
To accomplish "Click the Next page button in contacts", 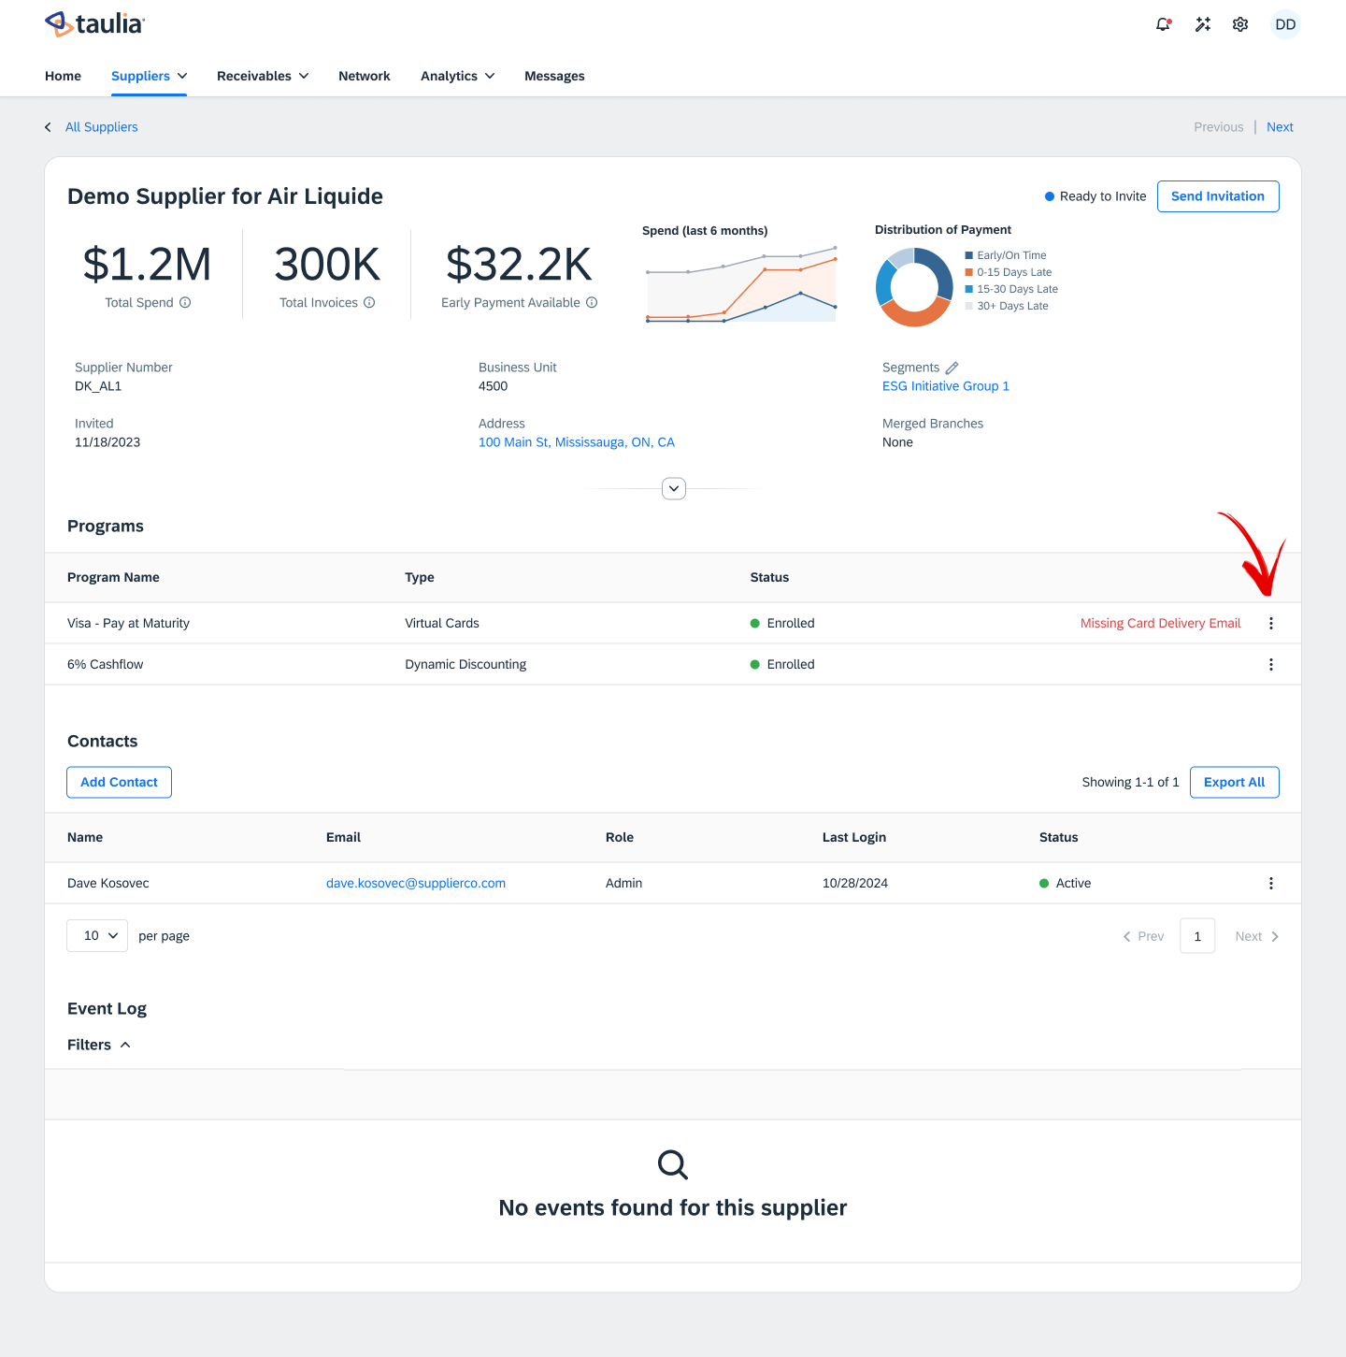I will [1257, 936].
